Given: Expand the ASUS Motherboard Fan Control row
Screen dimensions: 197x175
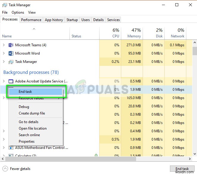Looking at the screenshot, I should pyautogui.click(x=4, y=148).
